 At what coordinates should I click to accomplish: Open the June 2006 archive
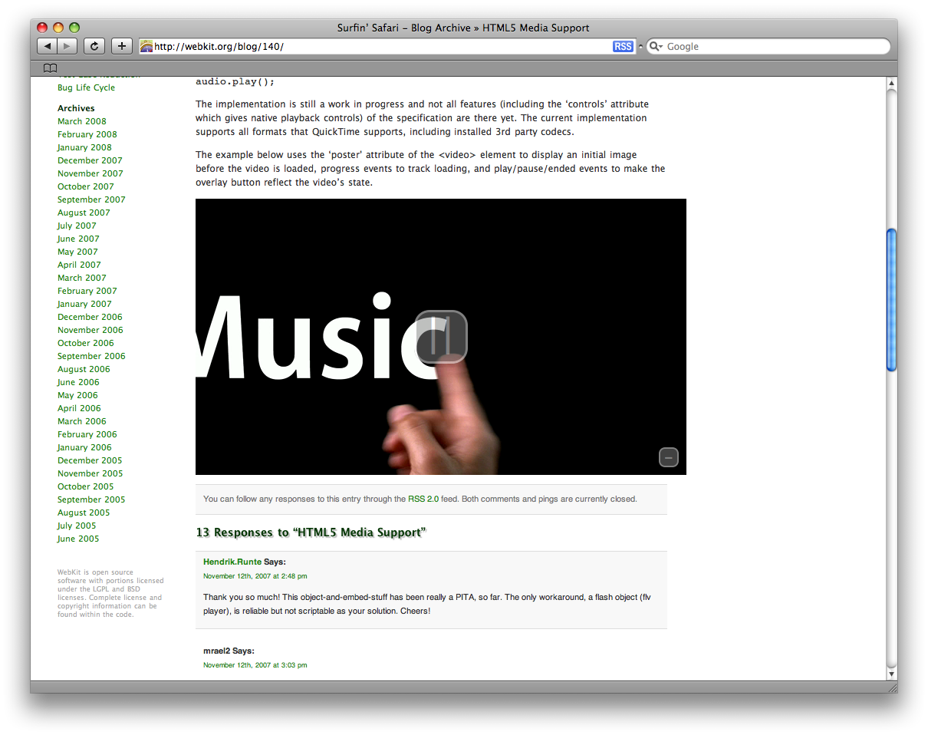(x=78, y=382)
